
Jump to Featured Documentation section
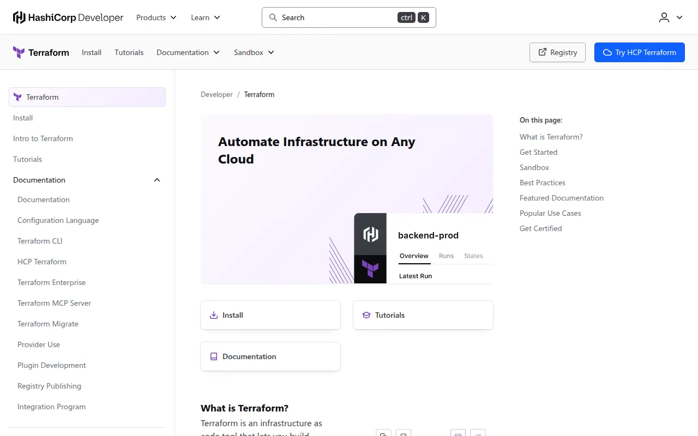(562, 198)
